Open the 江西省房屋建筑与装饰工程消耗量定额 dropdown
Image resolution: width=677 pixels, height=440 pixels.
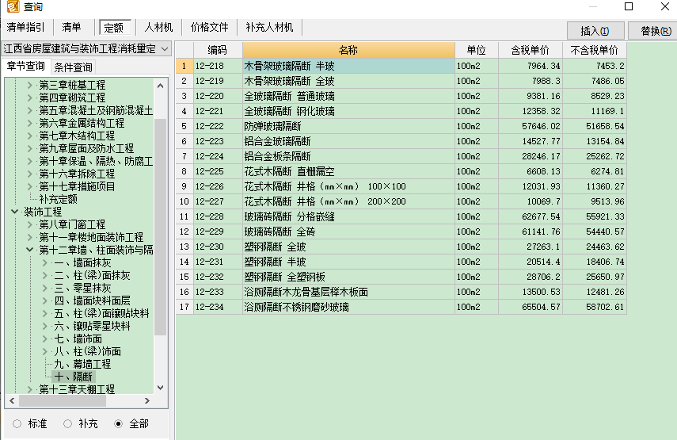click(x=165, y=49)
